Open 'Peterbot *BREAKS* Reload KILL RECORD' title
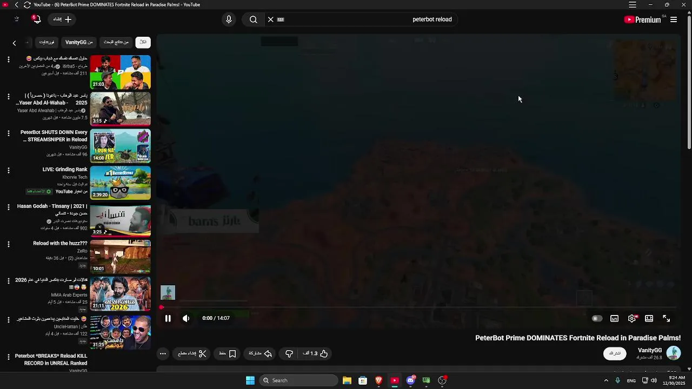 pos(51,359)
